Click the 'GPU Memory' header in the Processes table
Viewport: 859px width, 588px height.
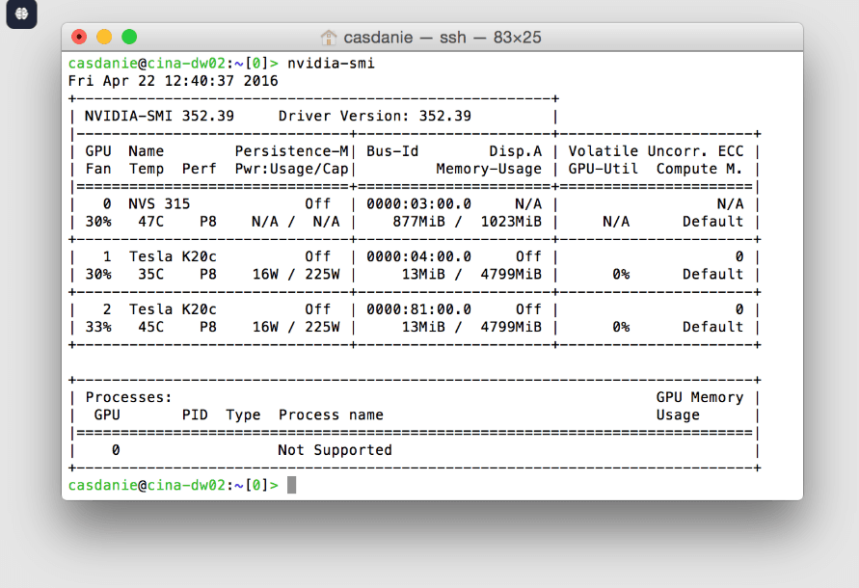pos(700,397)
